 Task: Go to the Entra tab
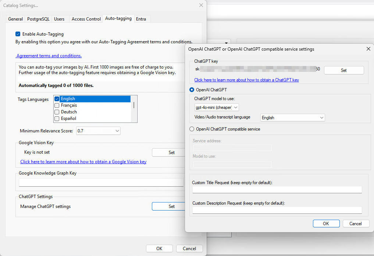[141, 19]
